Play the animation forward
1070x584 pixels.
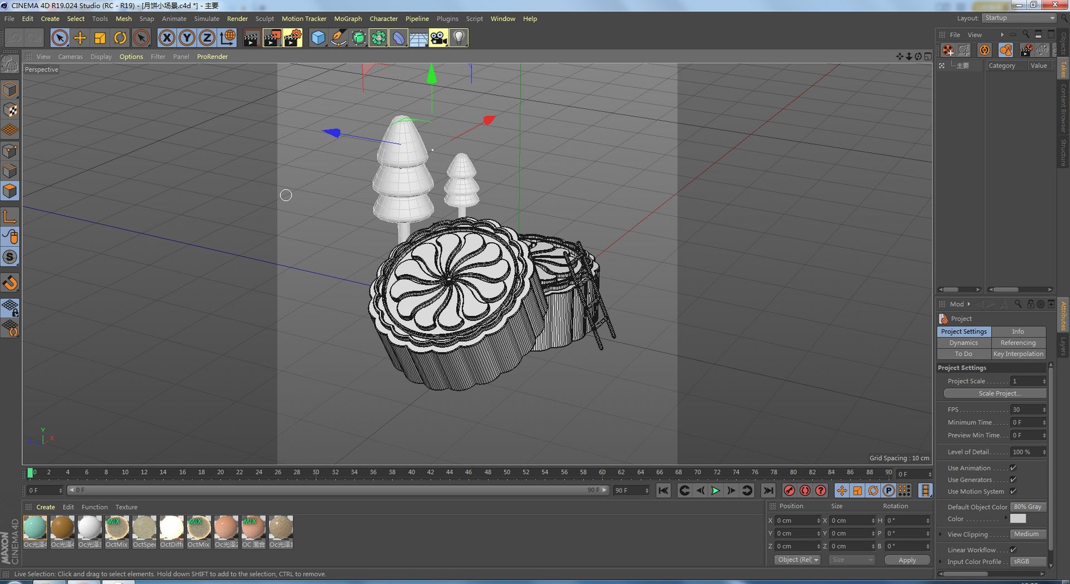pos(716,490)
